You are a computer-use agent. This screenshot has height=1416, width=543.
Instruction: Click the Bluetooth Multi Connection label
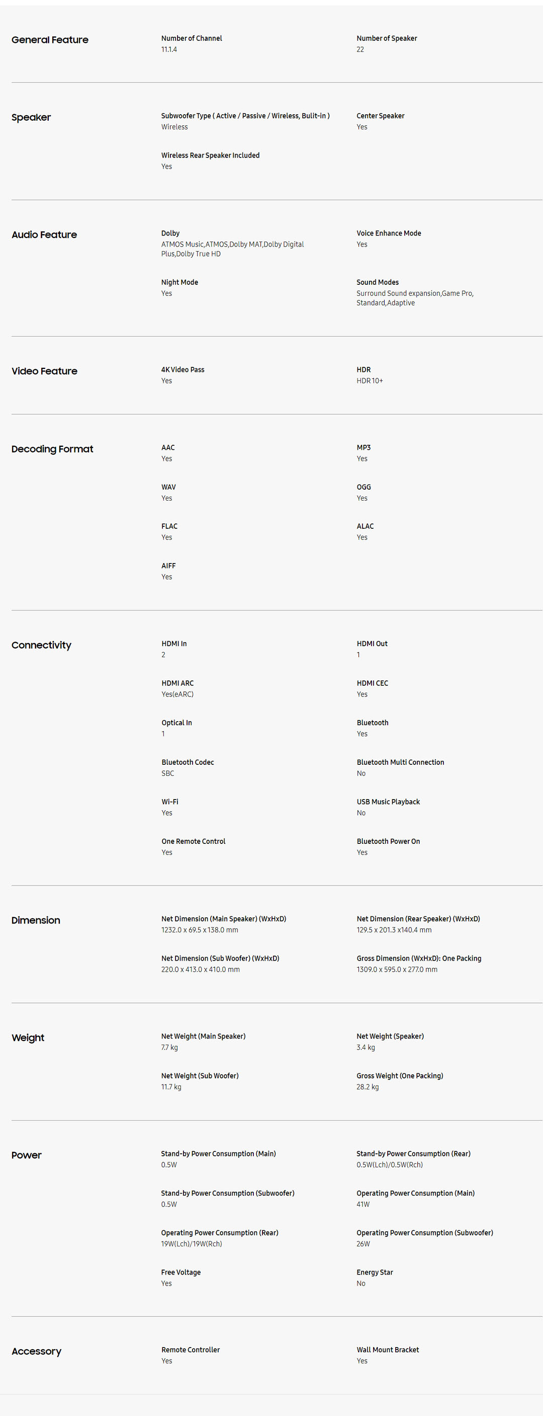(x=400, y=762)
